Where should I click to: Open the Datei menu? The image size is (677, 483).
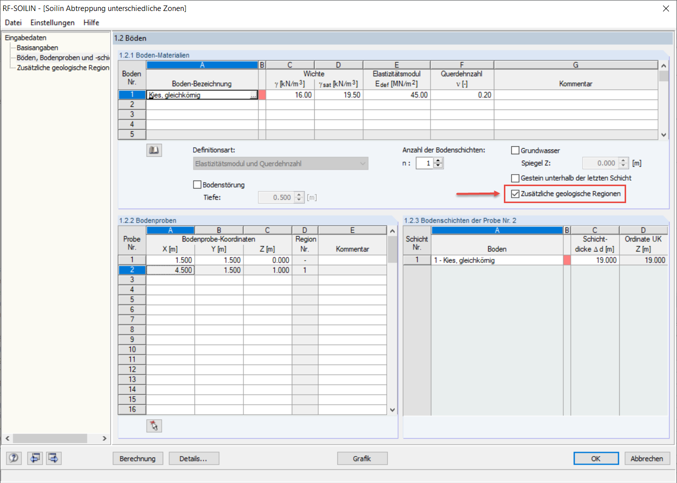click(x=13, y=22)
